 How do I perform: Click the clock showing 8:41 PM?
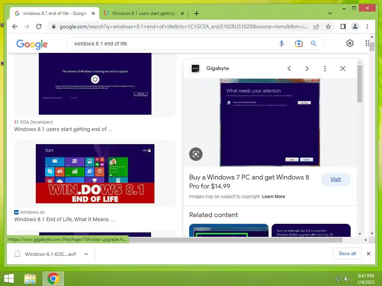click(x=366, y=276)
